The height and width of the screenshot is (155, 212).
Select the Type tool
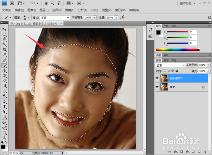[x=4, y=107]
